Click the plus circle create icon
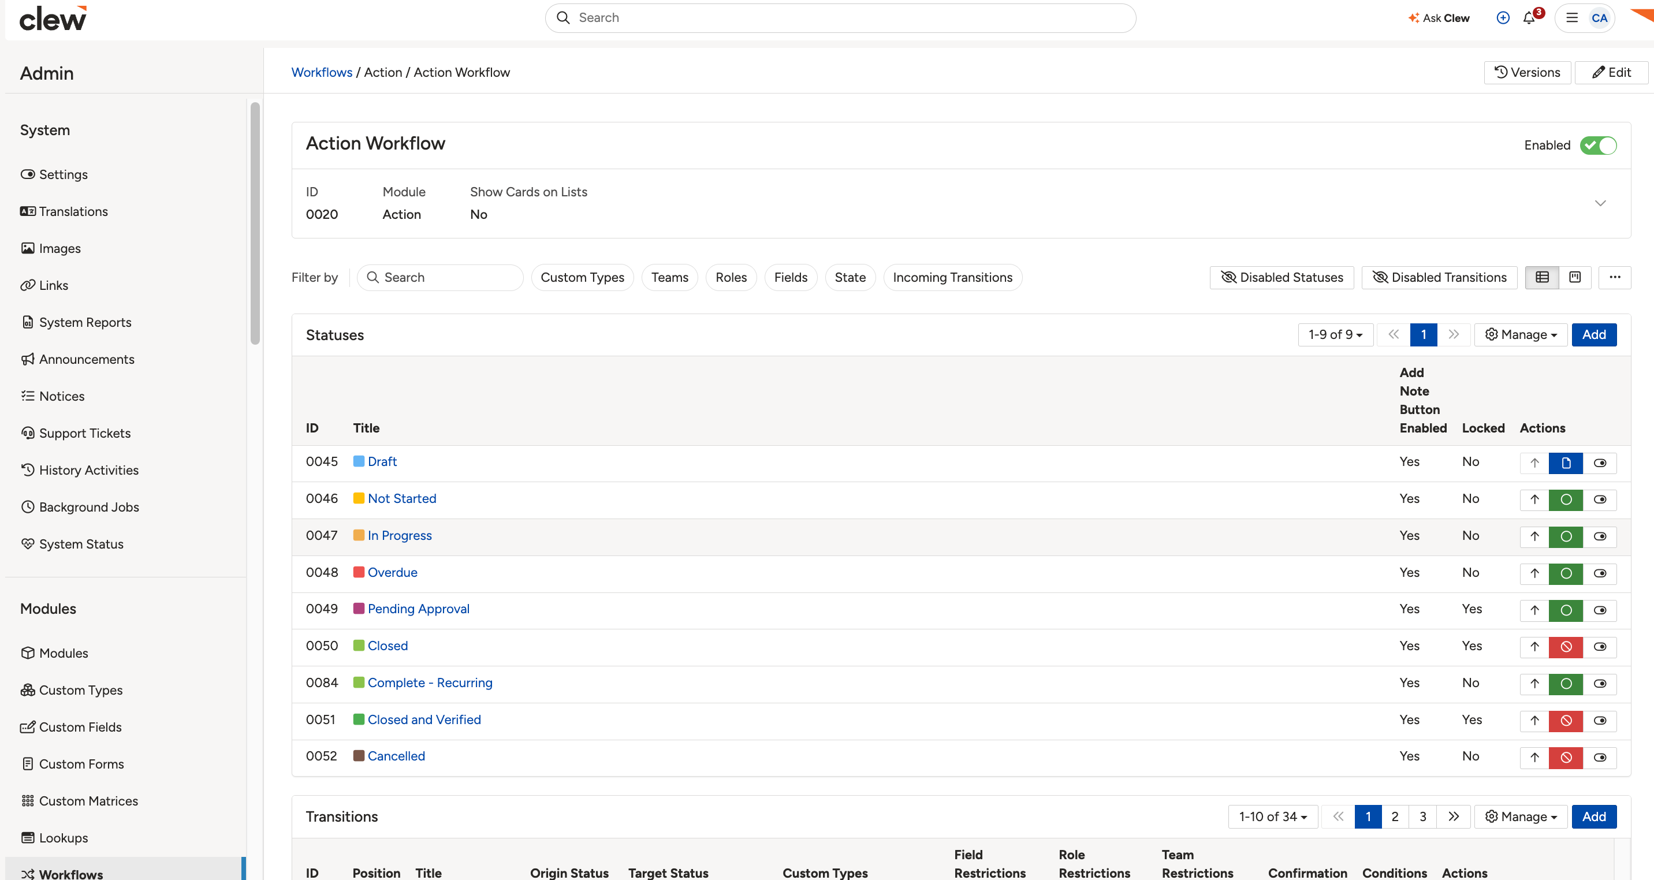The width and height of the screenshot is (1654, 880). click(x=1503, y=18)
